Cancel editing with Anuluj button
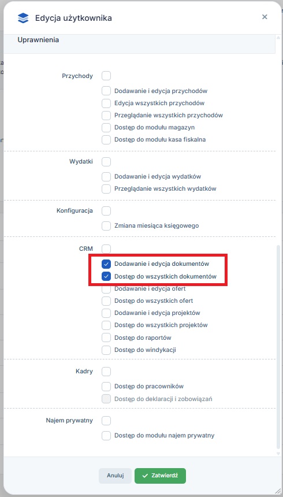This screenshot has width=283, height=497. tap(115, 476)
